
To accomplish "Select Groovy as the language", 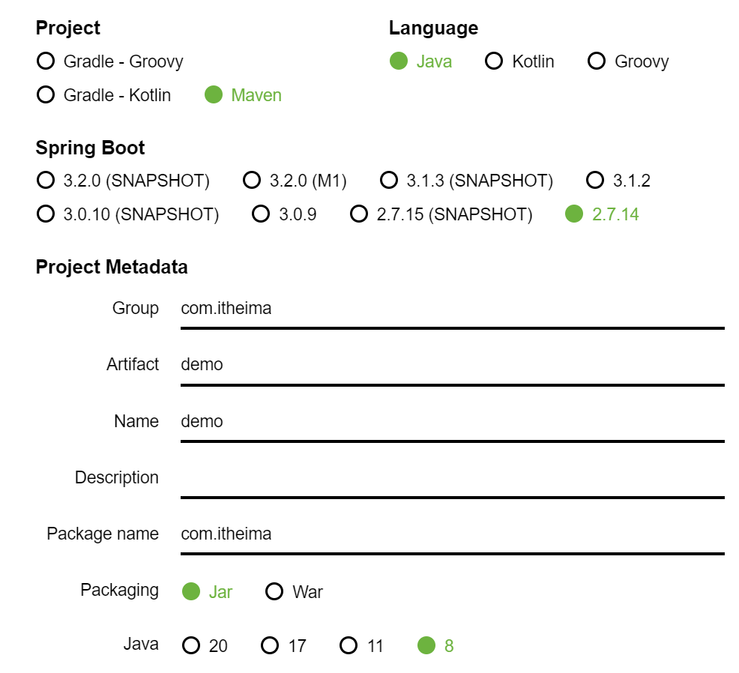I will pyautogui.click(x=597, y=61).
